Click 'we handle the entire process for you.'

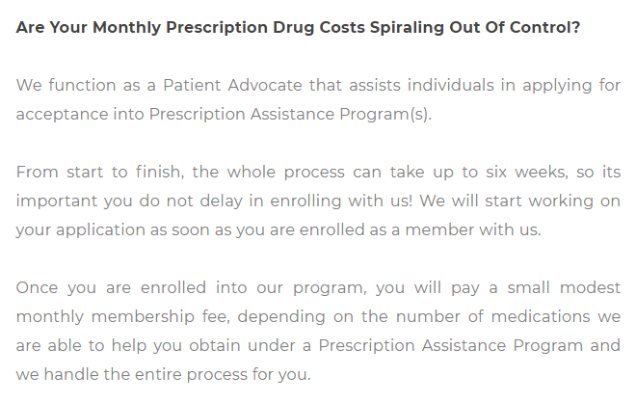164,375
